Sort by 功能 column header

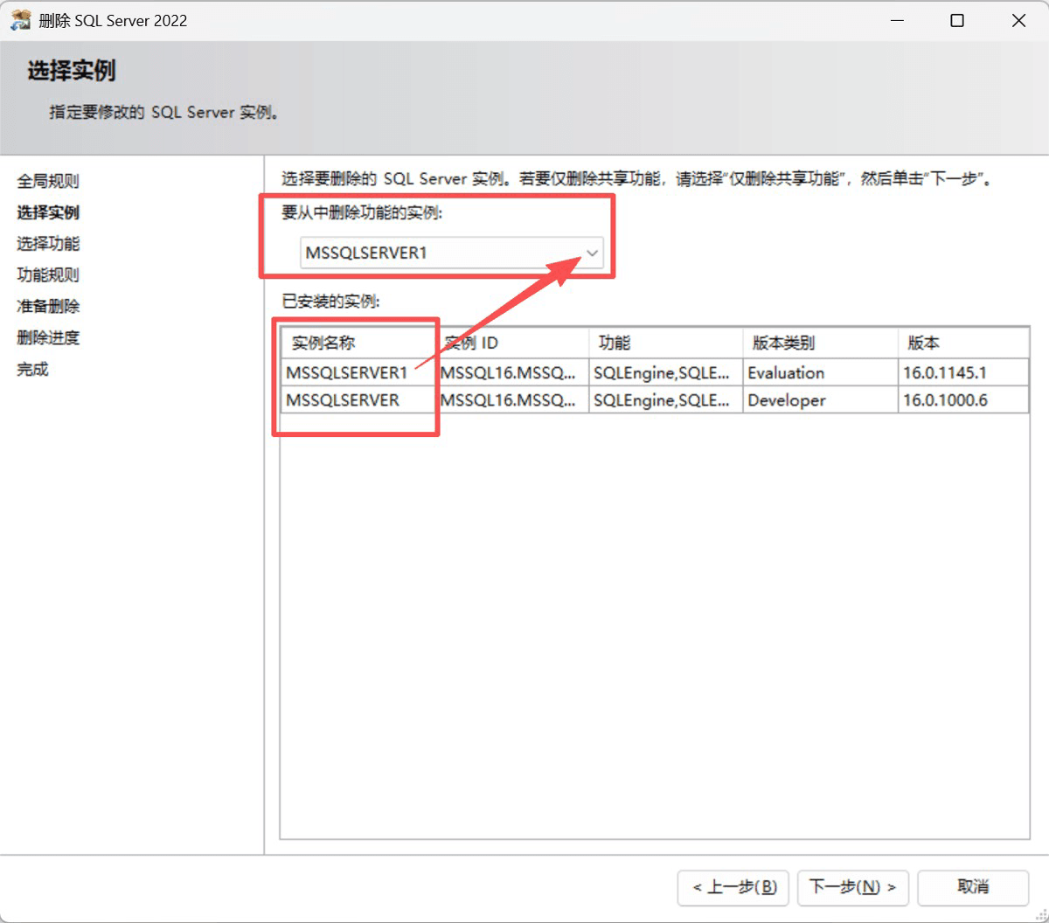click(x=665, y=343)
